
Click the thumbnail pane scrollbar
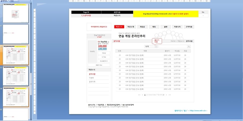[31, 62]
